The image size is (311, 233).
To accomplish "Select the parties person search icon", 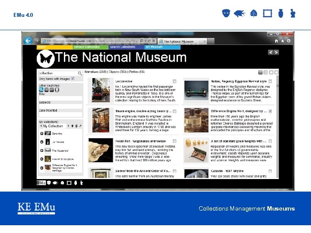I will (x=57, y=90).
